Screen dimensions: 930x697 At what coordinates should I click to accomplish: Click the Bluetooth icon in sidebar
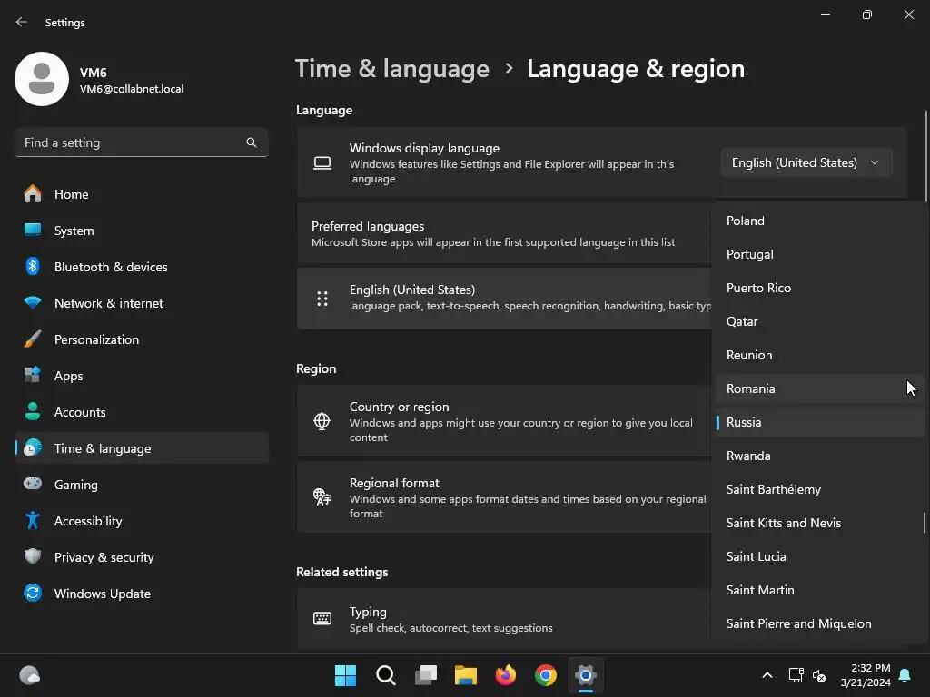pyautogui.click(x=33, y=266)
